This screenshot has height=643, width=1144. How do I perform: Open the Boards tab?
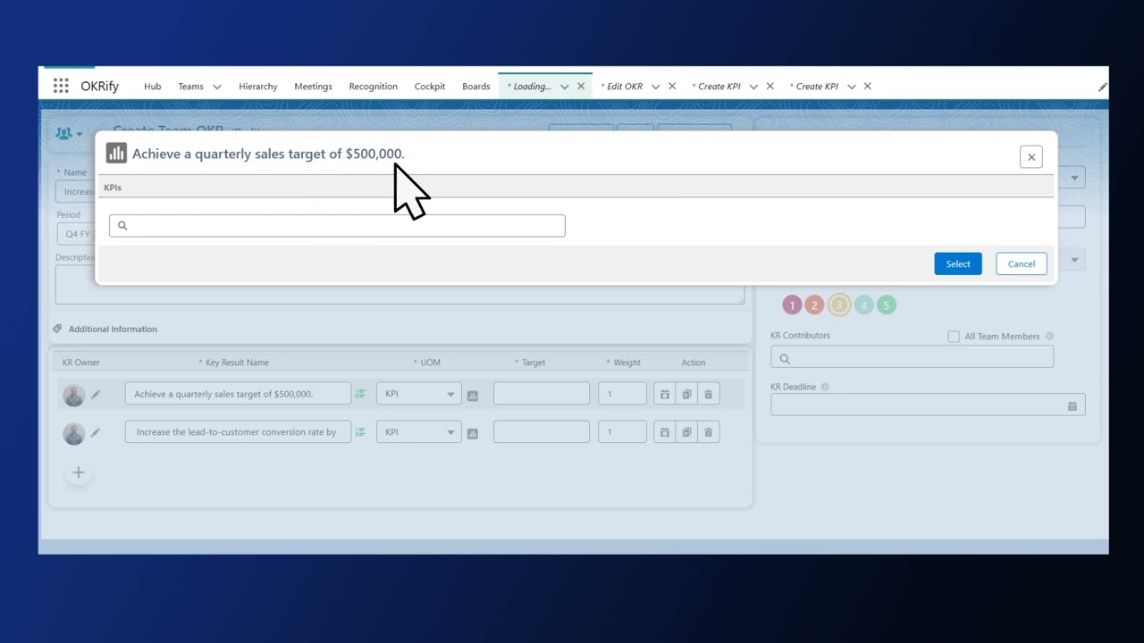(476, 87)
